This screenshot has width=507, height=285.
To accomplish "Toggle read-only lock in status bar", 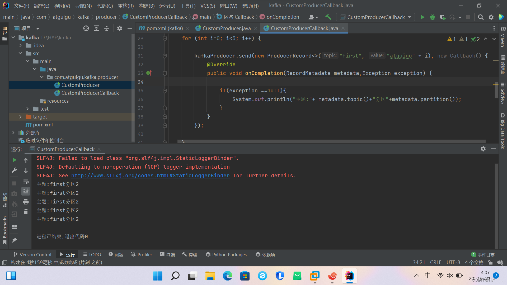I will (490, 262).
